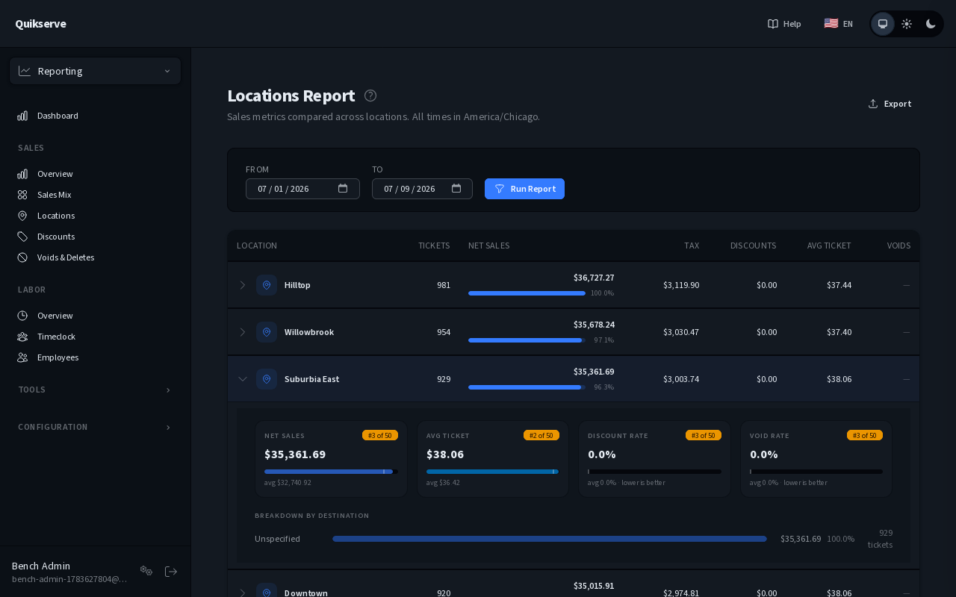956x597 pixels.
Task: Click the Locations pin icon in sidebar
Action: [23, 216]
